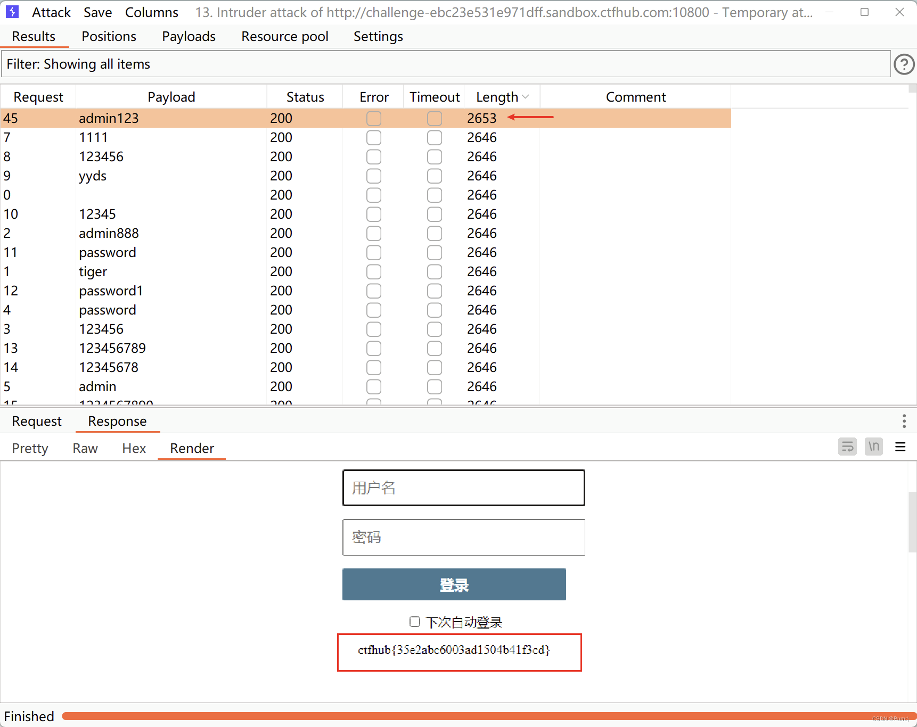This screenshot has height=727, width=917.
Task: Open the Attack menu
Action: [x=51, y=12]
